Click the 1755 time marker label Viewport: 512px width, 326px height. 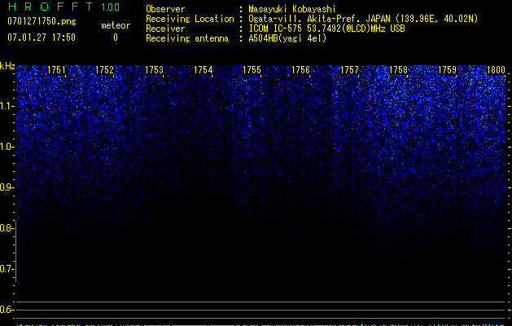pyautogui.click(x=252, y=70)
